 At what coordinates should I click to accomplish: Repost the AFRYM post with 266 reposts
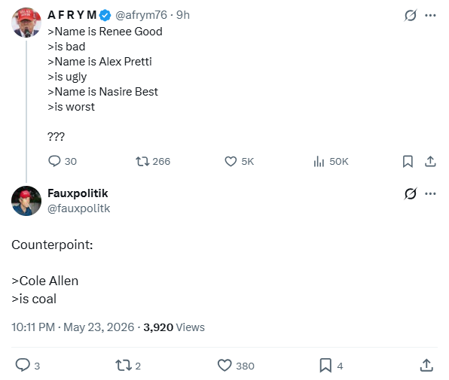tap(153, 161)
